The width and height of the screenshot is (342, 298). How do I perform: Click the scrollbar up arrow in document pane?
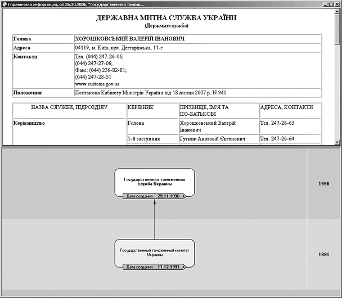point(337,12)
